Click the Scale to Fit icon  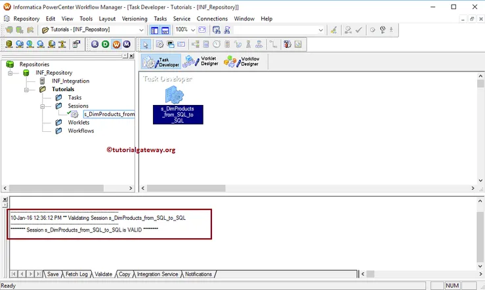tap(202, 30)
